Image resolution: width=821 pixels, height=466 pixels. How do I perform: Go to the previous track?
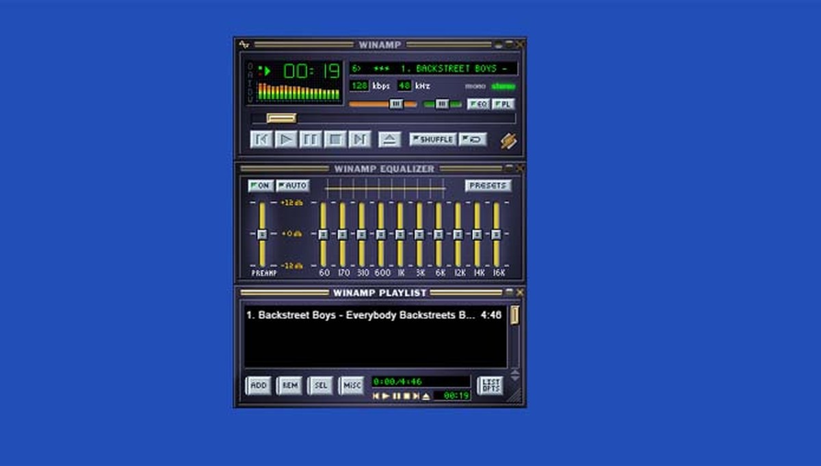[262, 139]
